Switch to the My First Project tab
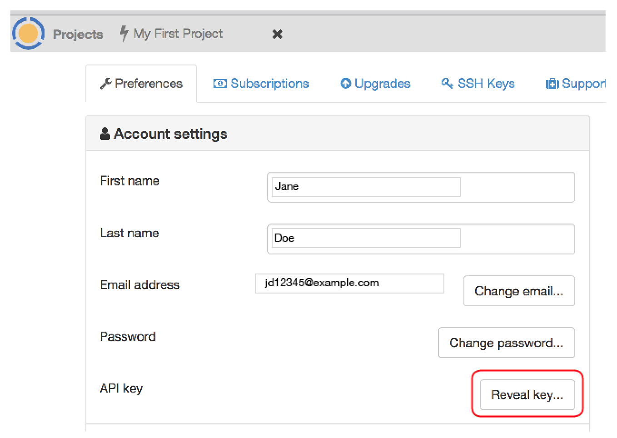Viewport: 617px width, 438px height. click(x=178, y=34)
